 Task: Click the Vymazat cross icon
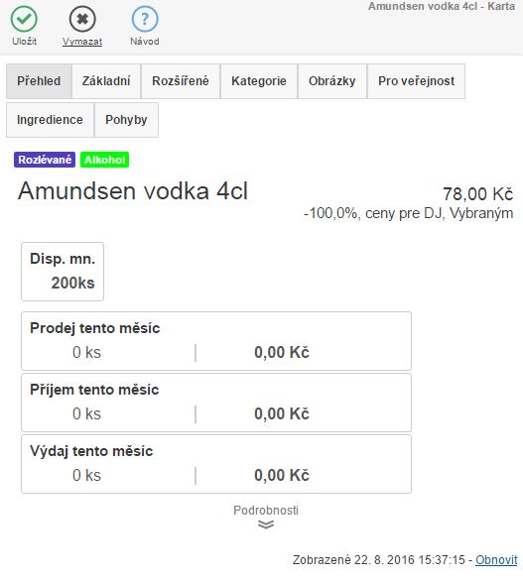82,19
